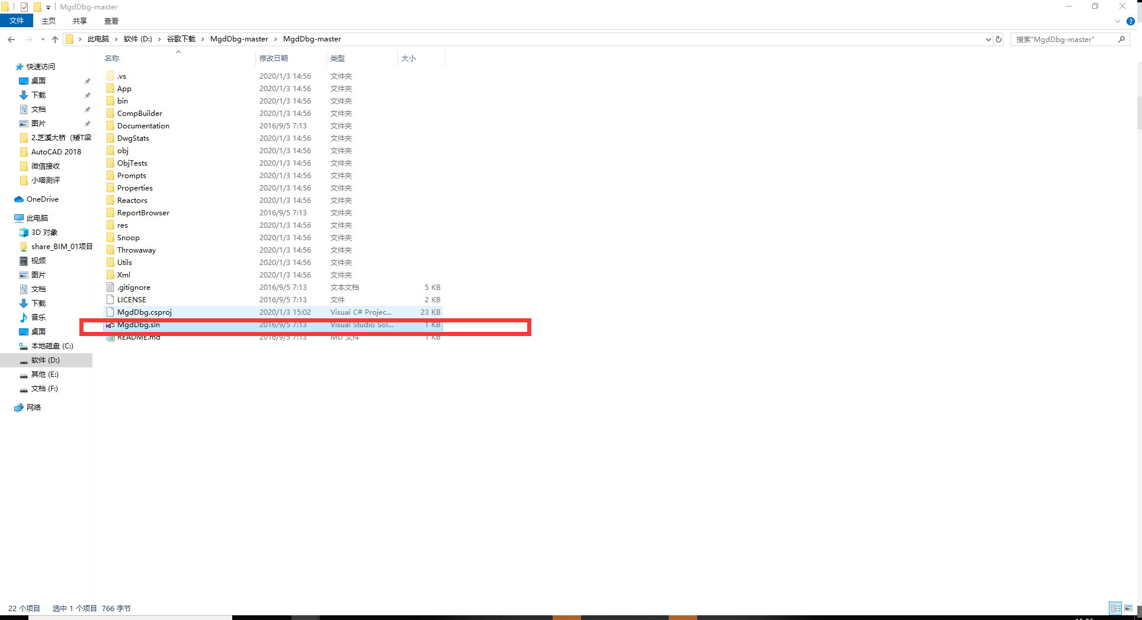Select the Xml folder icon
The image size is (1142, 620).
point(110,275)
